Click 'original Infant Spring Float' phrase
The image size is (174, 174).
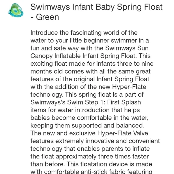click(111, 79)
